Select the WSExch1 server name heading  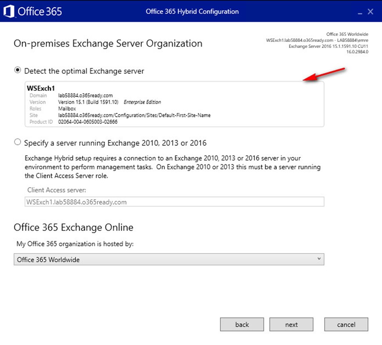click(x=41, y=88)
